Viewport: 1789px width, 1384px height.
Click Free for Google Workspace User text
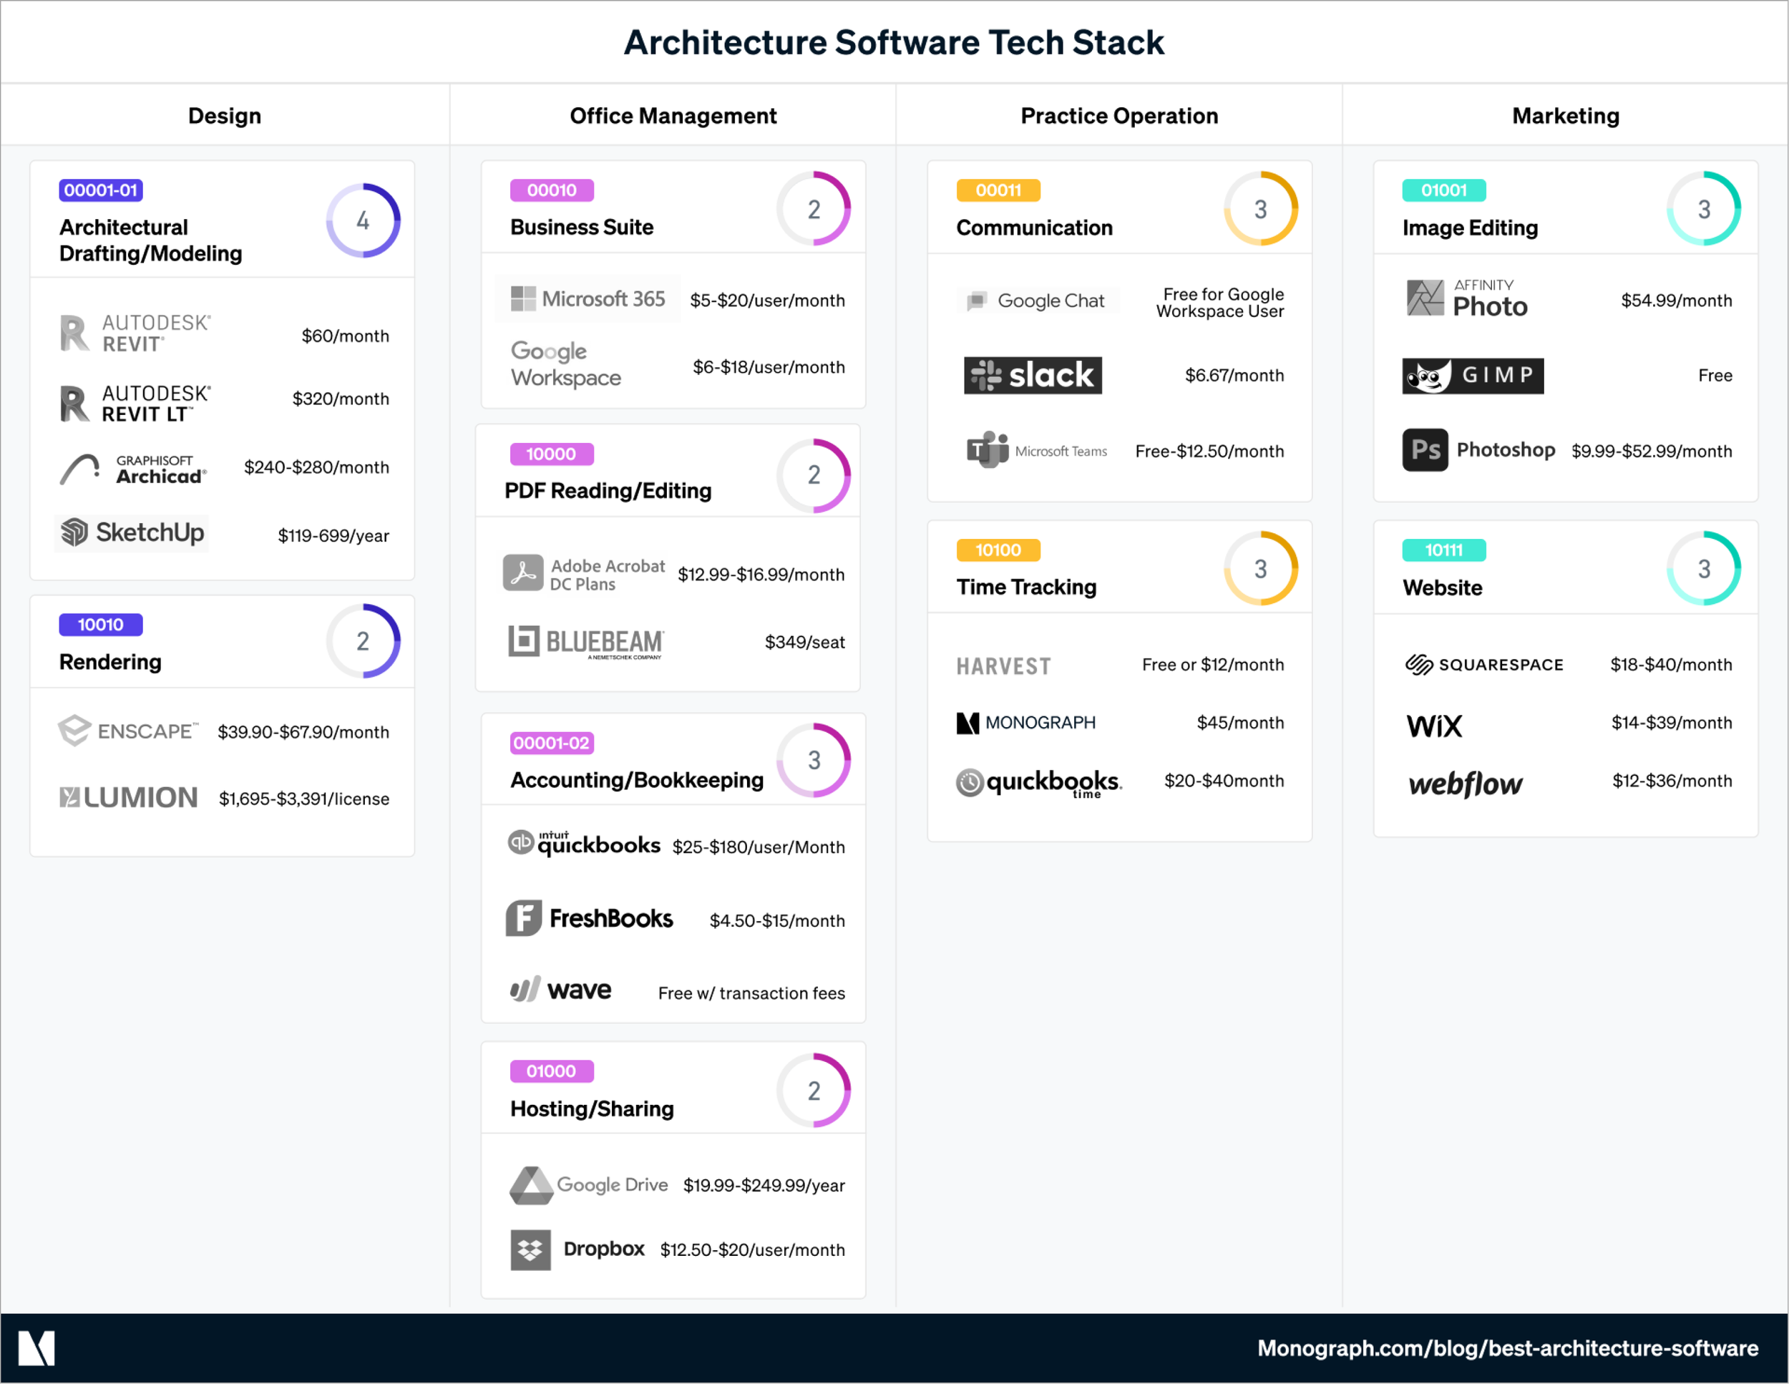click(x=1219, y=302)
